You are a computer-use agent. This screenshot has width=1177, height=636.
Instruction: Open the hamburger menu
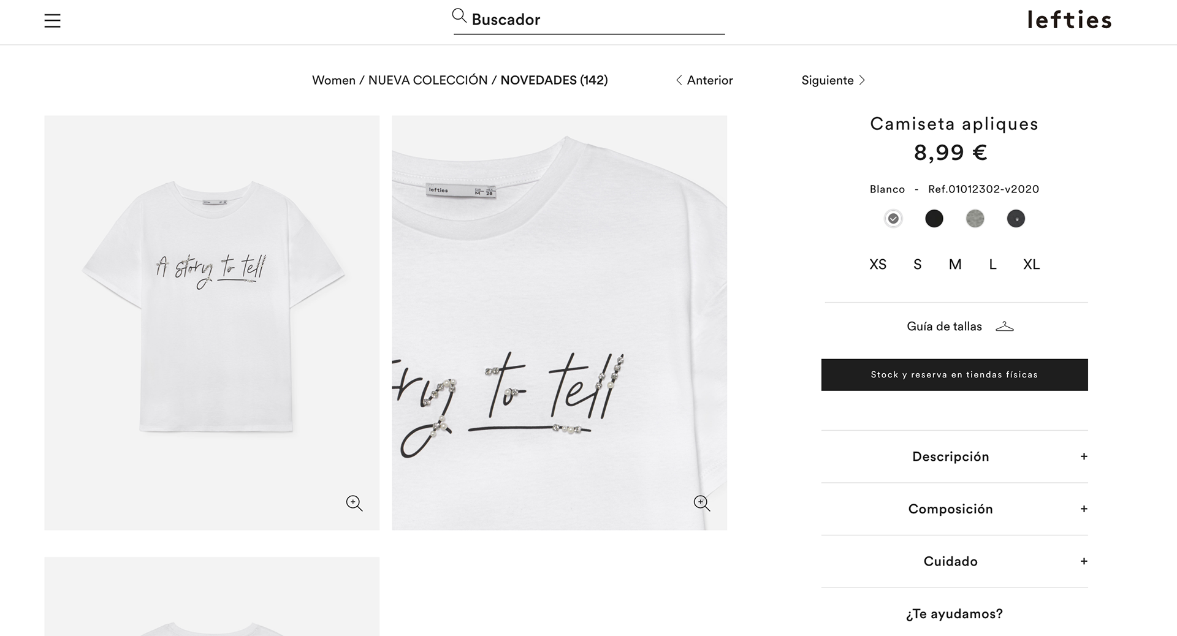point(53,21)
